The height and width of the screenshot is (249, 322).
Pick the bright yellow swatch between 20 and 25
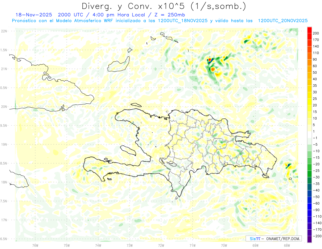click(309, 102)
